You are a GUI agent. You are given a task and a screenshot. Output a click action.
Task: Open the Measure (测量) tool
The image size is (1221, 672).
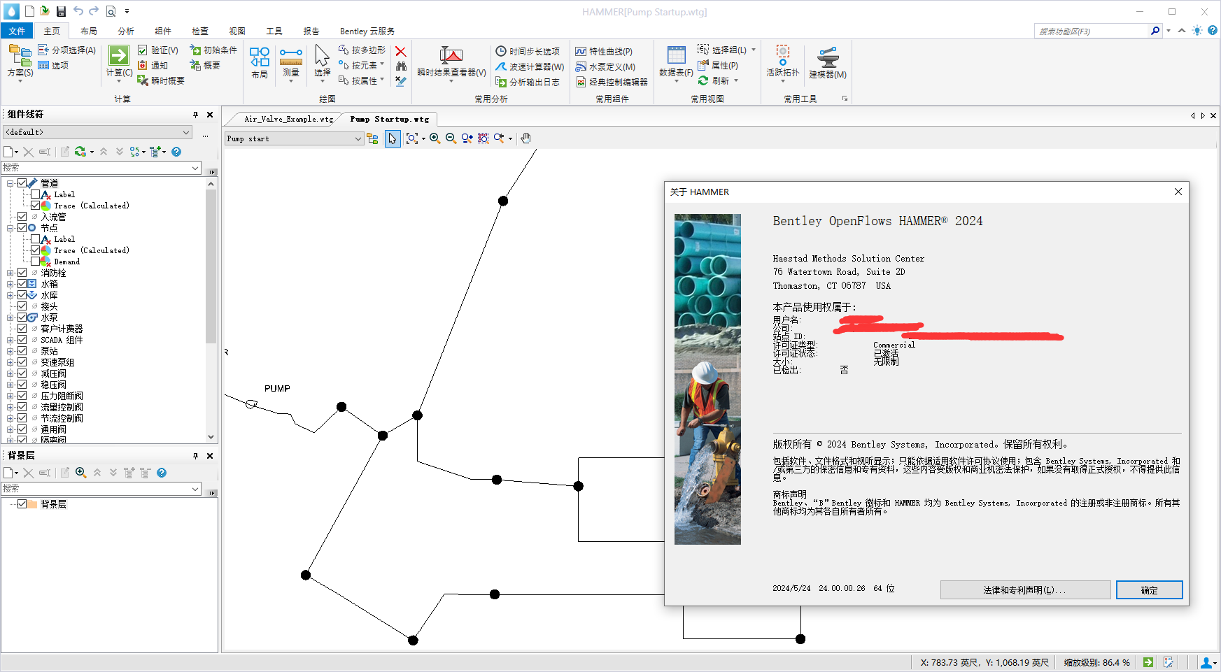pyautogui.click(x=291, y=57)
